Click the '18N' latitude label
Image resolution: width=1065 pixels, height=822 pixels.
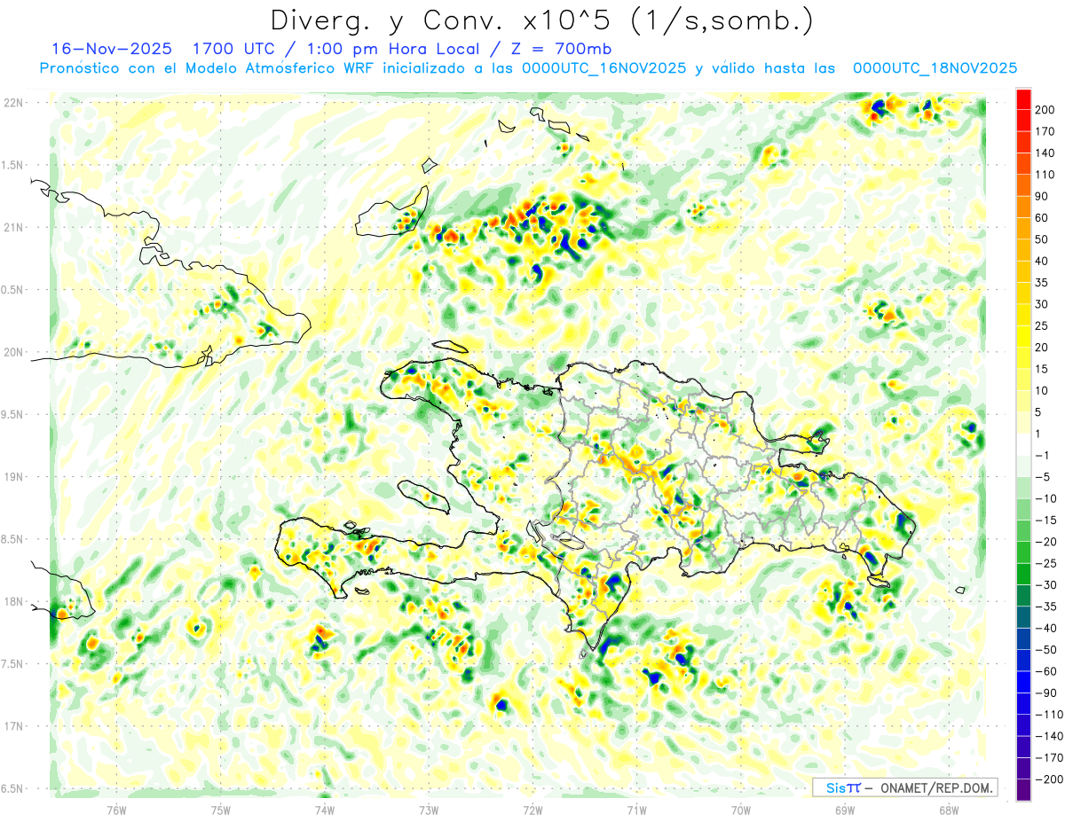pyautogui.click(x=13, y=601)
